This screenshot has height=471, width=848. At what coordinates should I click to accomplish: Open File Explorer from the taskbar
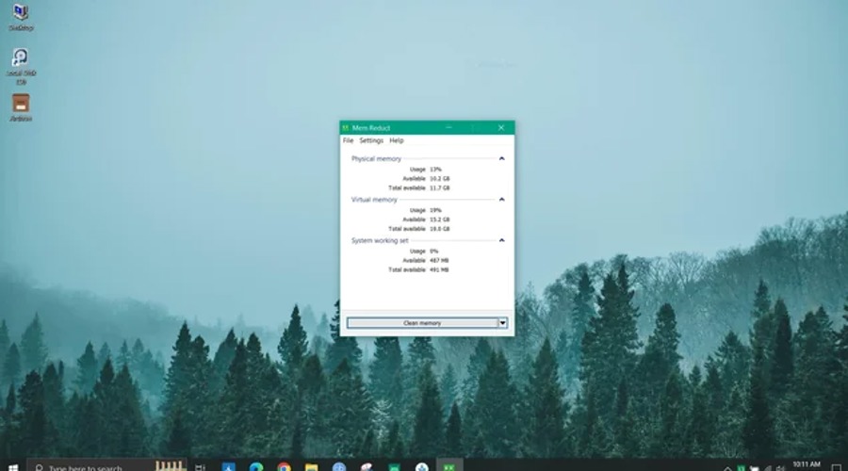(311, 466)
